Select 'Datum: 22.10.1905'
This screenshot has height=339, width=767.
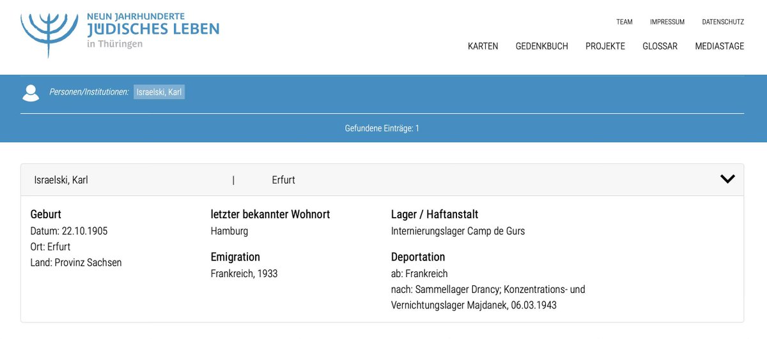point(69,231)
